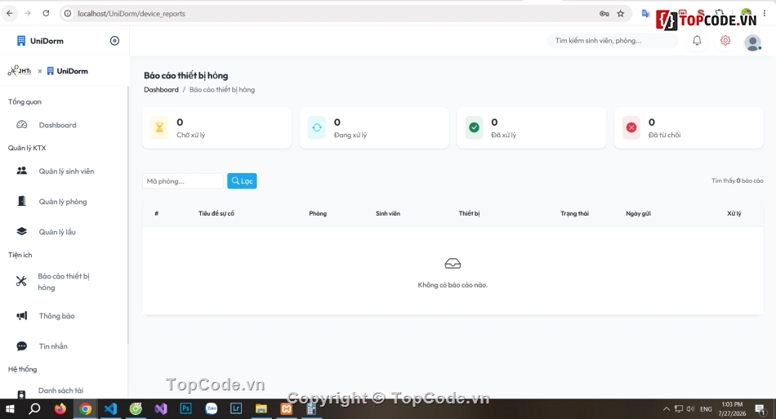Open the red settings gear icon

[x=725, y=41]
